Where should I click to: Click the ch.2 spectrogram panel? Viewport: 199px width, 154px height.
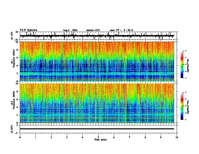point(97,103)
